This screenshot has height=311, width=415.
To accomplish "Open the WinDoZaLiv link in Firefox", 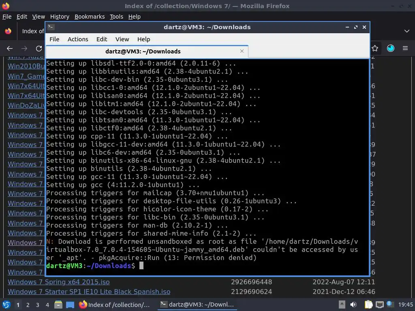I will coord(26,105).
